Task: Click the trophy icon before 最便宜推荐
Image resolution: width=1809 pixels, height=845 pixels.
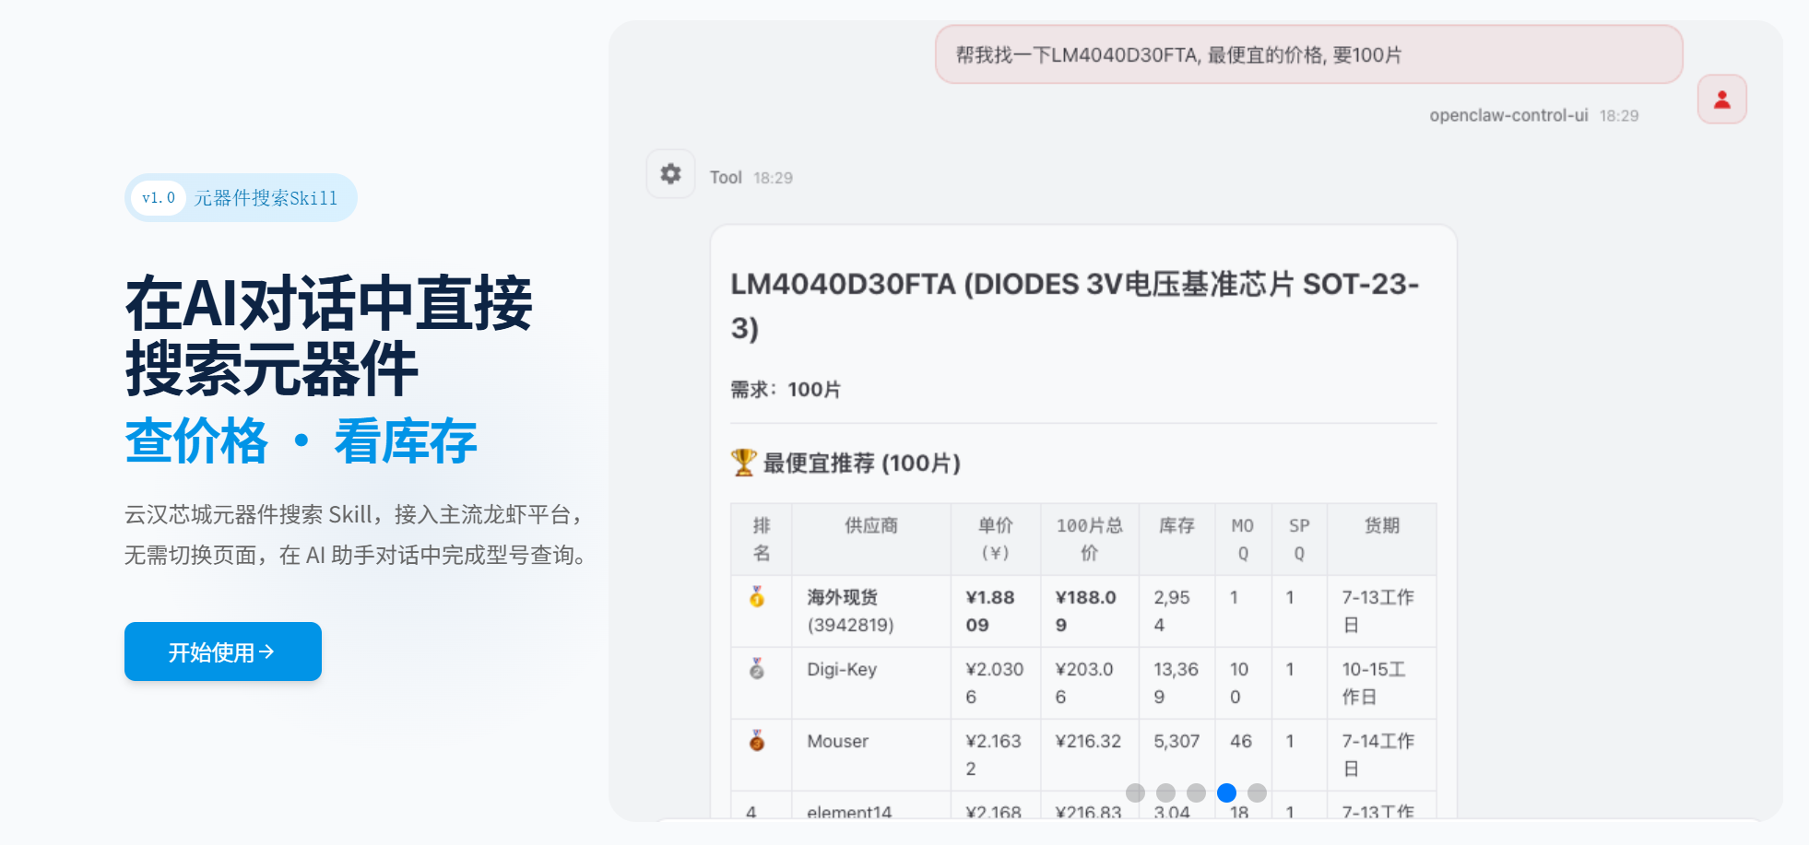Action: (x=743, y=463)
